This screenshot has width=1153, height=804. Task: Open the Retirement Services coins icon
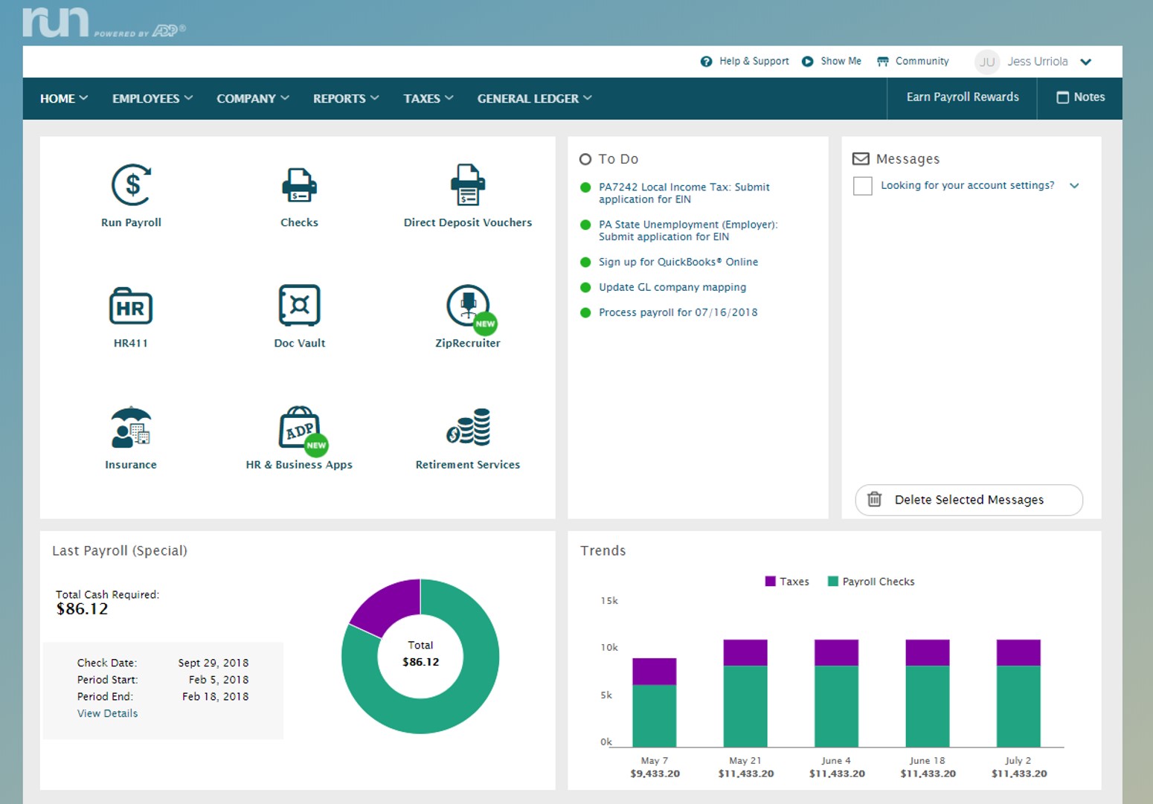click(468, 428)
